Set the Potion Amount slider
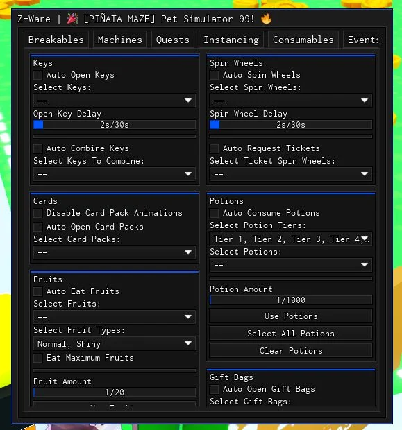This screenshot has width=402, height=430. (291, 300)
